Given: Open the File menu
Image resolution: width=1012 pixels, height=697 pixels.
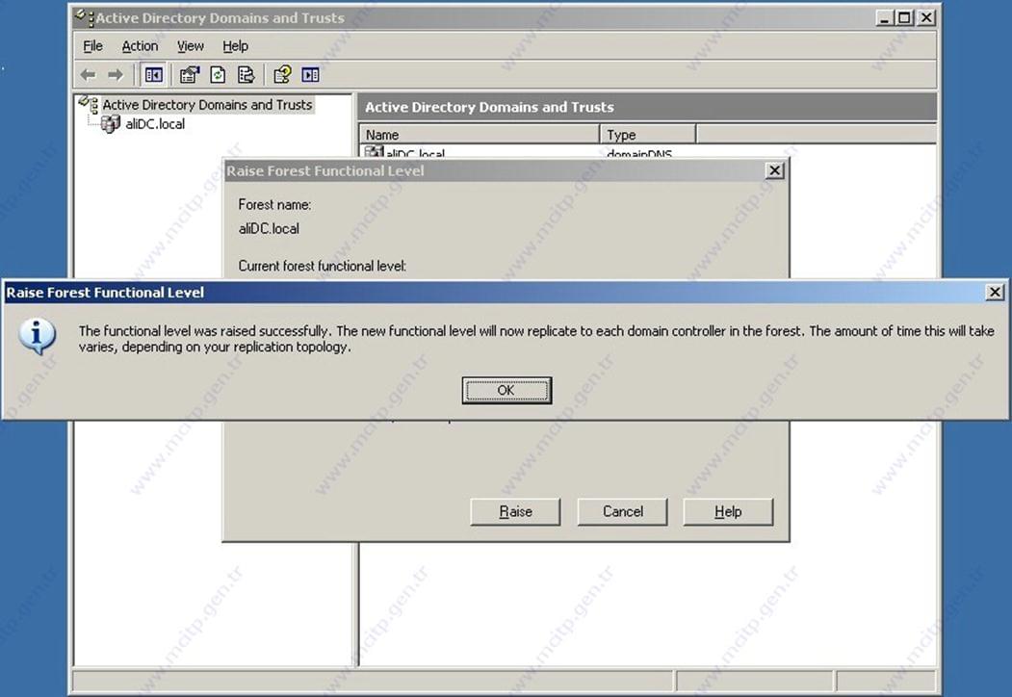Looking at the screenshot, I should coord(93,46).
